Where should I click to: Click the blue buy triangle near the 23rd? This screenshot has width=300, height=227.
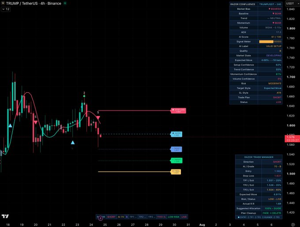coord(73,142)
